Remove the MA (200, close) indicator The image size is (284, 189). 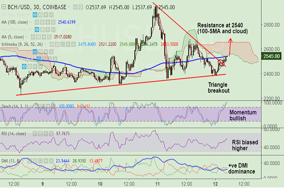pos(53,30)
